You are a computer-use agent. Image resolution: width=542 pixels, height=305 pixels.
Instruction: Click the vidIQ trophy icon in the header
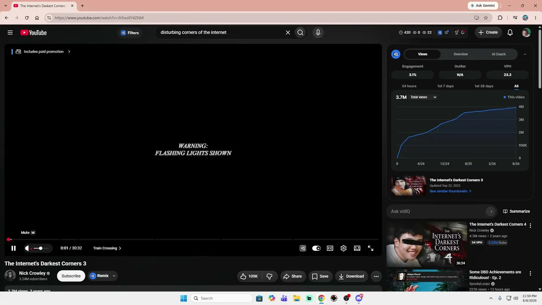point(456,33)
